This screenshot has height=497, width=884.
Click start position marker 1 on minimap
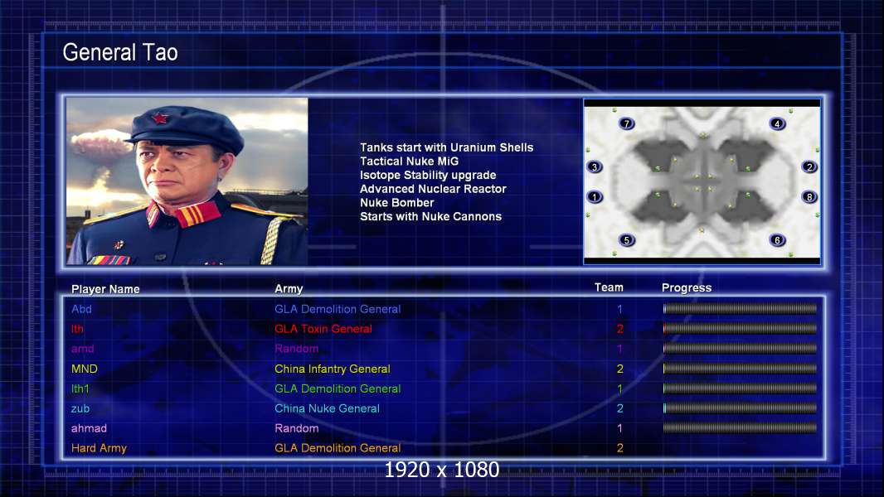pyautogui.click(x=595, y=197)
